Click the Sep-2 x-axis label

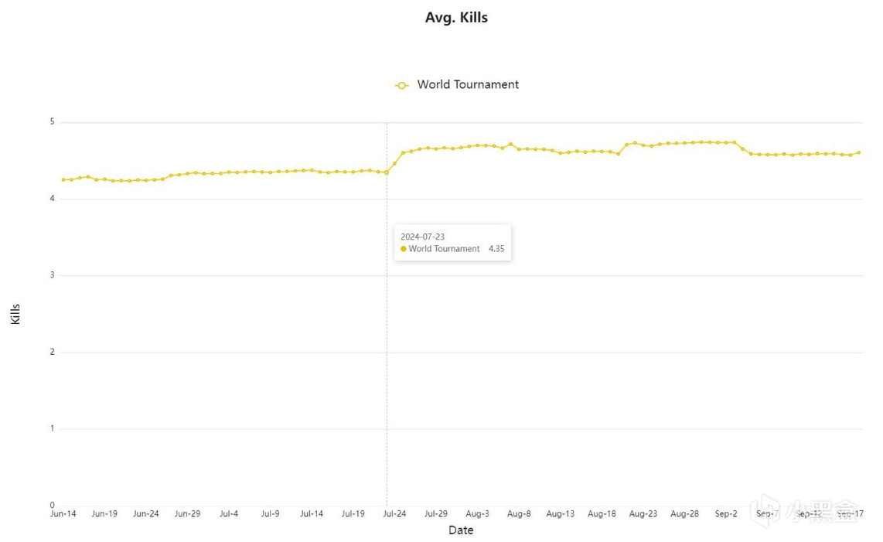point(726,513)
